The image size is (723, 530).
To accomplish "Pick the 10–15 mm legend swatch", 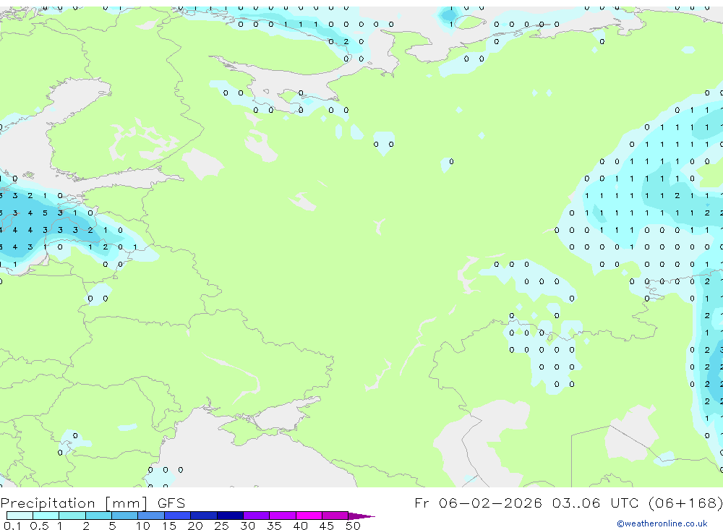I will click(151, 516).
